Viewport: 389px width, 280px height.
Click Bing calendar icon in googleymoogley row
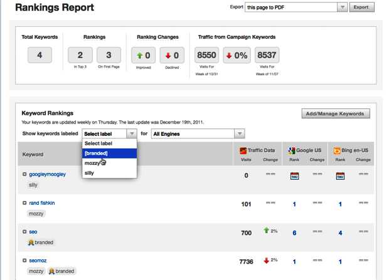click(340, 176)
